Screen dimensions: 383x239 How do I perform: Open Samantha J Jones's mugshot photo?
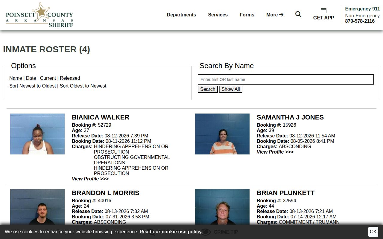coord(222,134)
